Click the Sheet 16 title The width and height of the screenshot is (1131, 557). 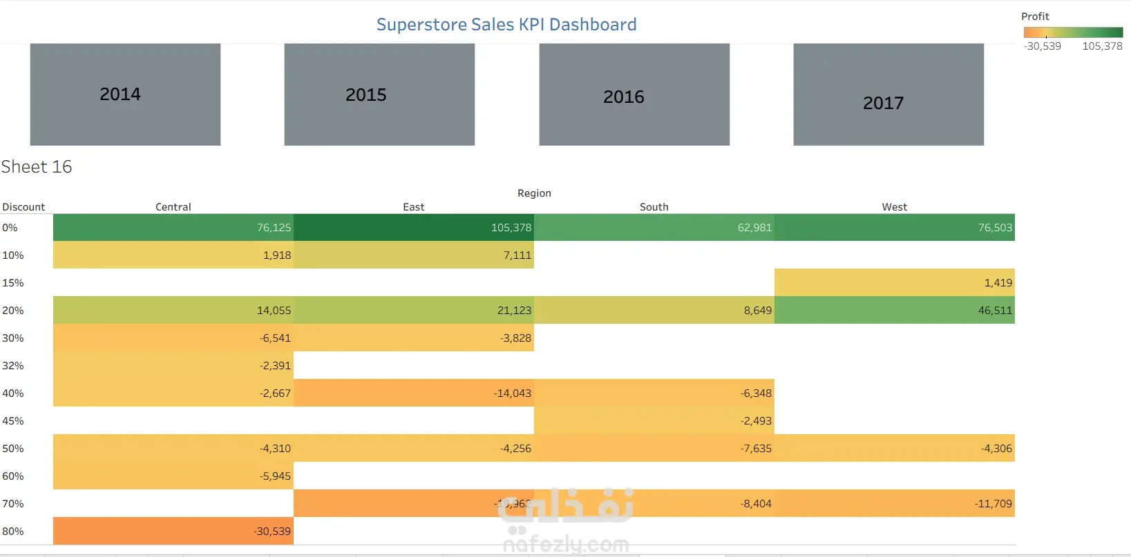click(x=37, y=167)
